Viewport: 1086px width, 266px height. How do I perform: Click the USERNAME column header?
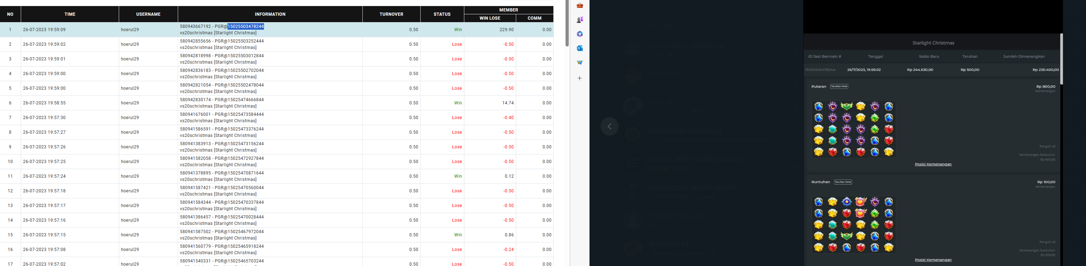pos(148,14)
